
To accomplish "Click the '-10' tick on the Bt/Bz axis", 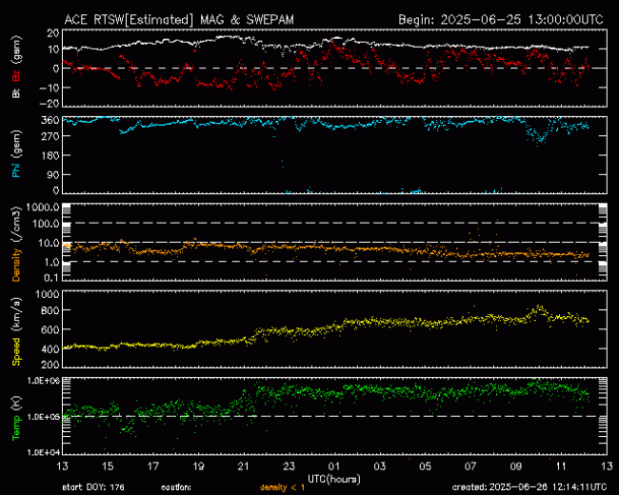I will [x=49, y=88].
